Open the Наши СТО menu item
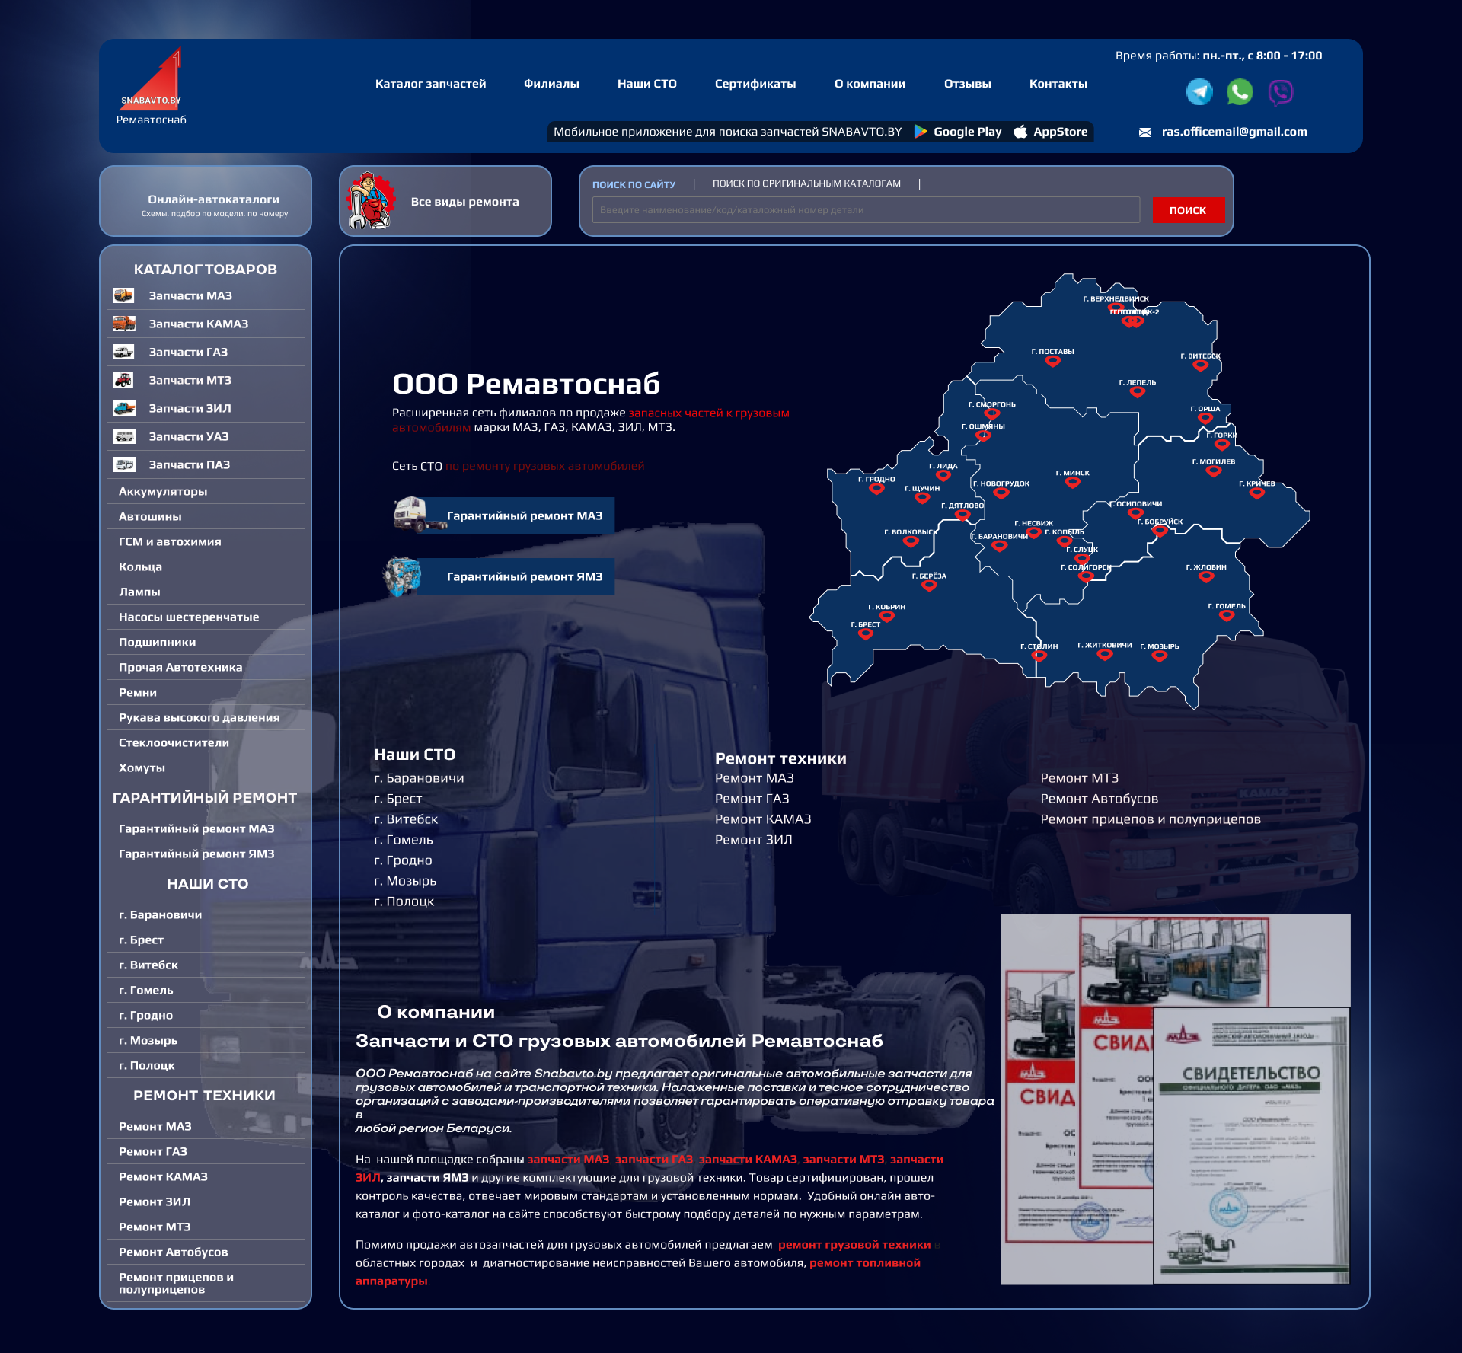This screenshot has height=1353, width=1462. [647, 84]
